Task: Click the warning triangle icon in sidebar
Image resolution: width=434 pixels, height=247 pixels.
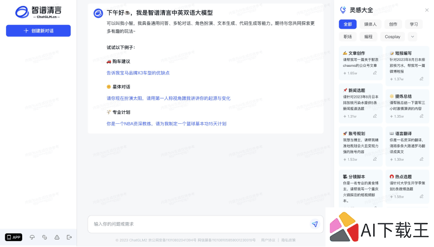Action: coord(57,237)
